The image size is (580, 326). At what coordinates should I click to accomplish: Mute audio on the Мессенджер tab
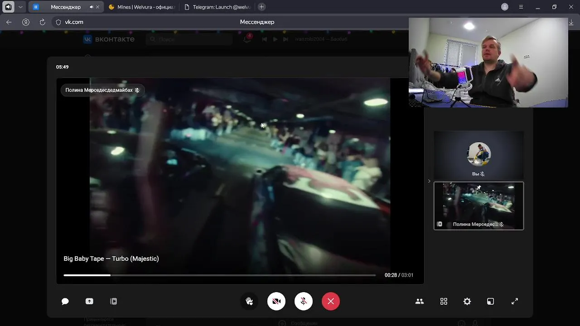point(92,7)
